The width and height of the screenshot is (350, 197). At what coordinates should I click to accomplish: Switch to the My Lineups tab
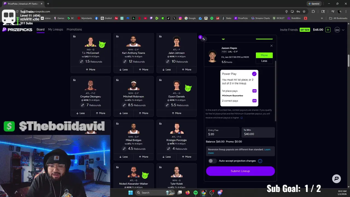coord(56,30)
